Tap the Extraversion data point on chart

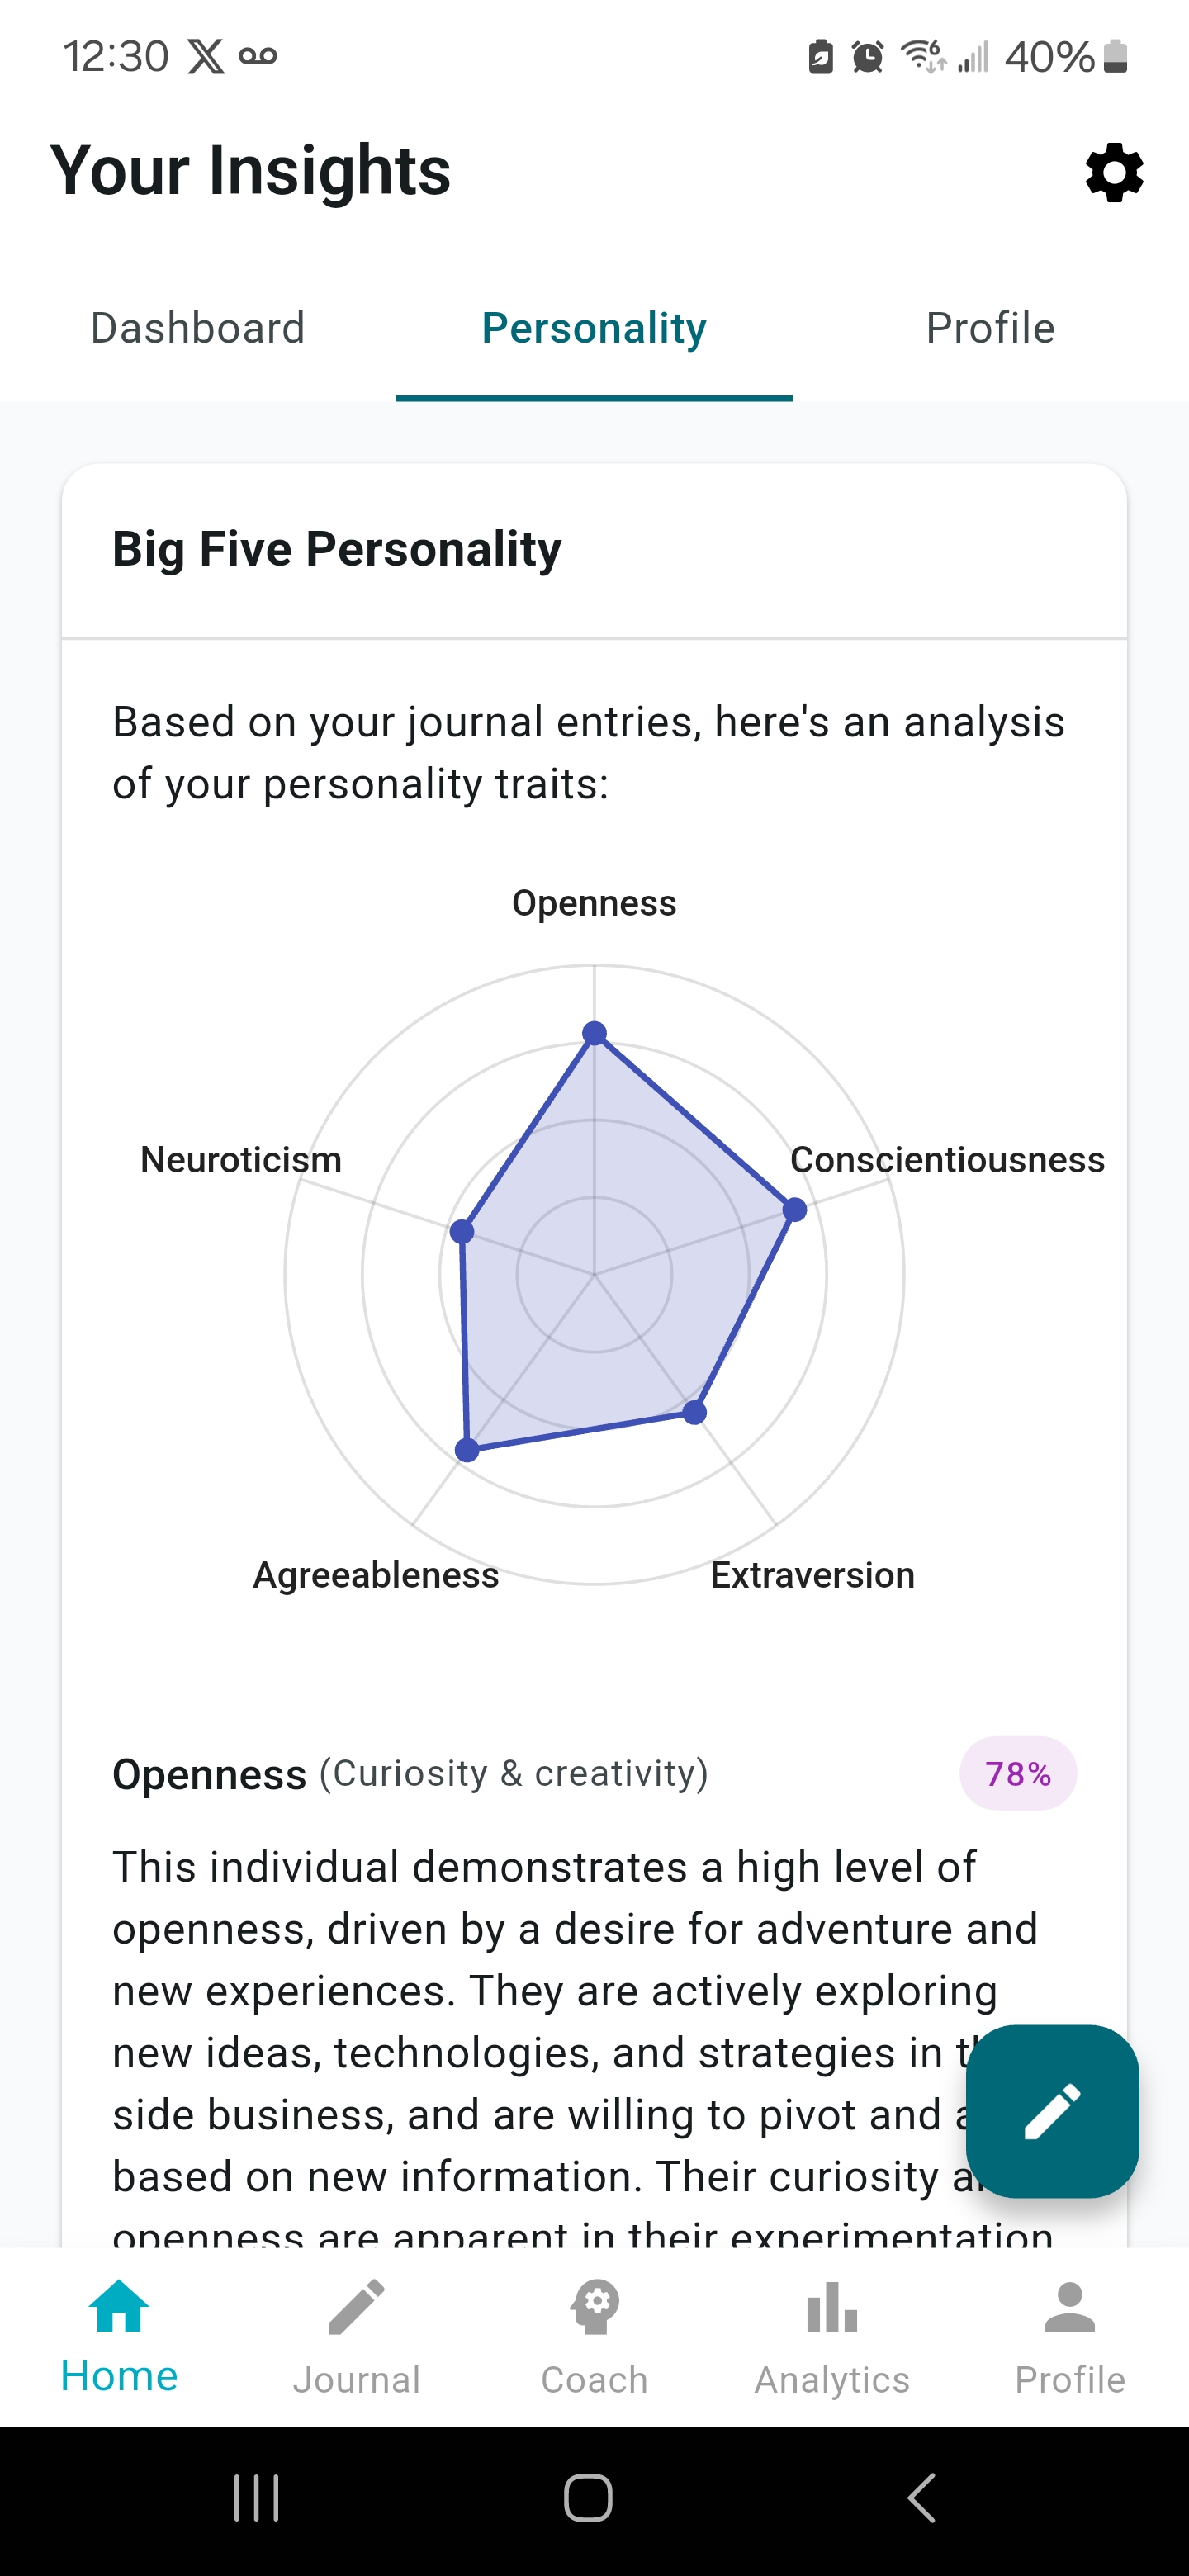point(695,1412)
